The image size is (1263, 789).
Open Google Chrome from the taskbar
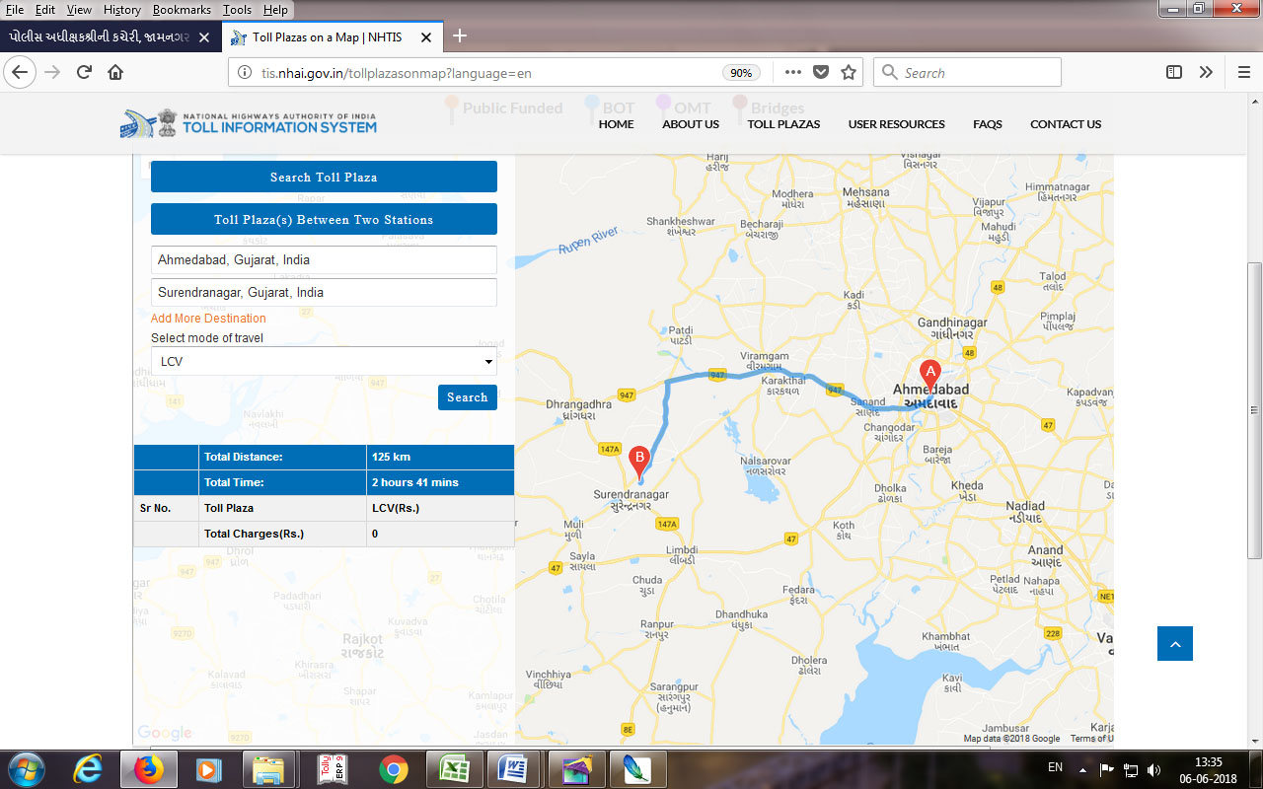tap(393, 768)
